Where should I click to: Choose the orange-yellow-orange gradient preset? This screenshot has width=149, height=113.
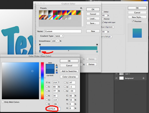click(74, 13)
